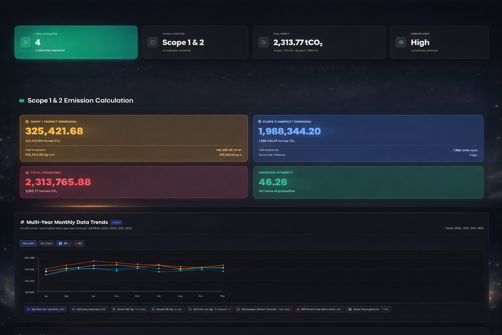Click the checkmark circle icon beside 2,313.77 tCO₂

tap(263, 43)
